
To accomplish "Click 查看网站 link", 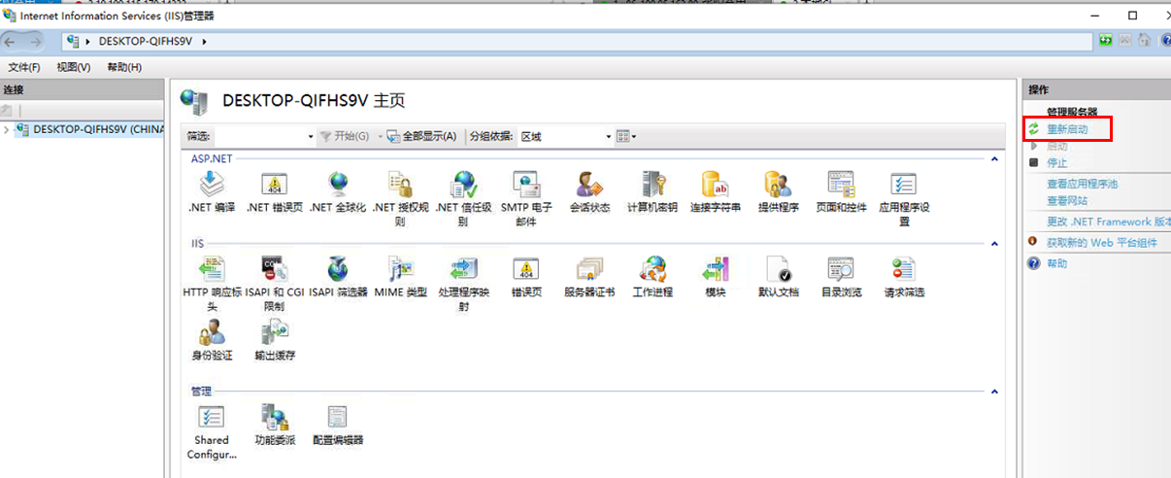I will [1067, 201].
